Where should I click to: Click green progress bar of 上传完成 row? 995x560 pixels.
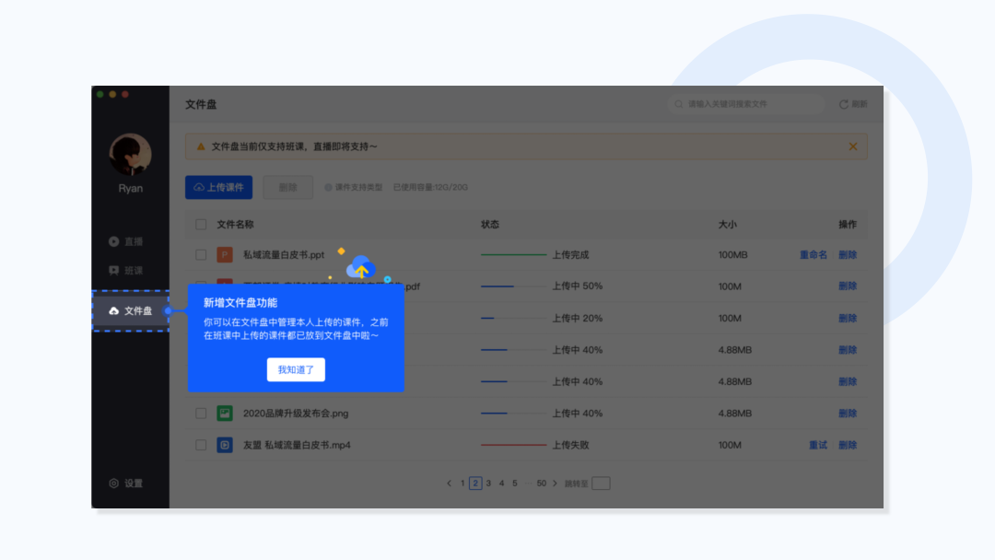click(x=513, y=255)
